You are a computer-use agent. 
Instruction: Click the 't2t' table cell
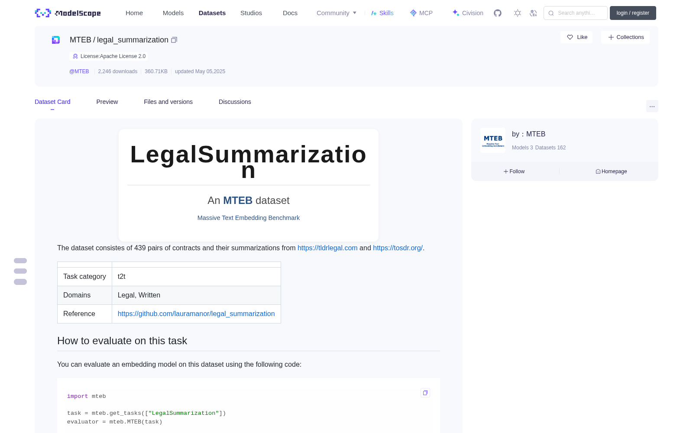pos(196,277)
